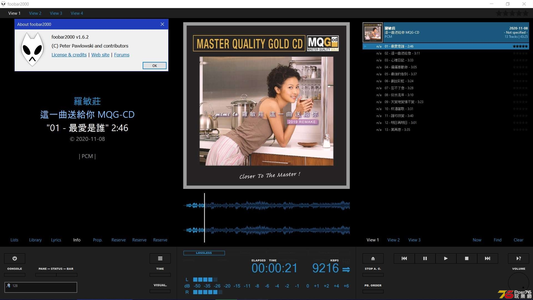Open License & credits link
Screen dimensions: 533x300
(x=69, y=55)
